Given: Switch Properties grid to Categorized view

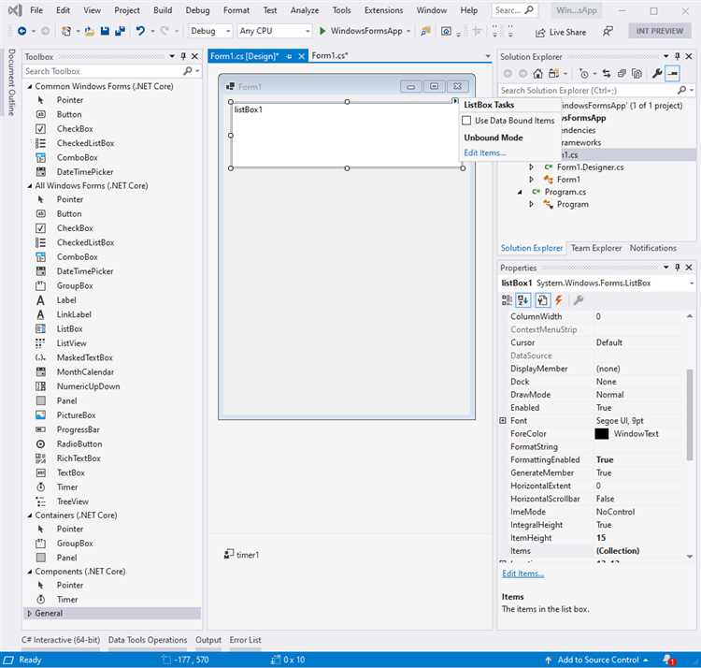Looking at the screenshot, I should (508, 300).
